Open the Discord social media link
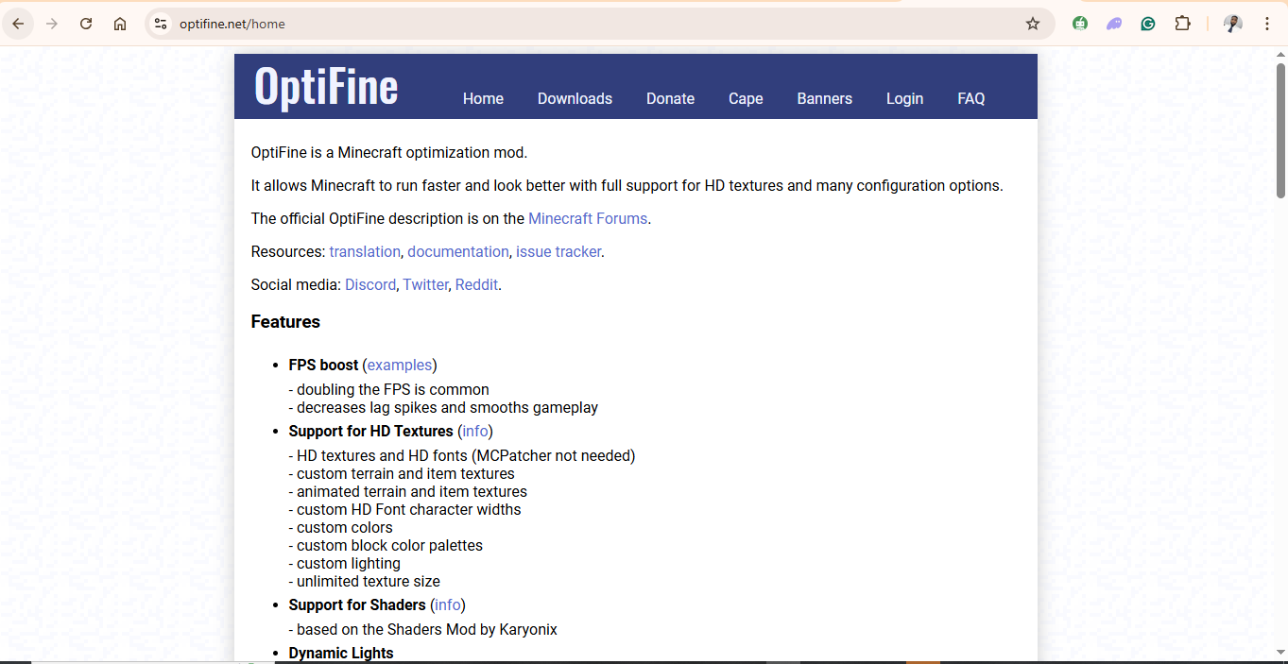This screenshot has width=1288, height=664. [x=370, y=284]
